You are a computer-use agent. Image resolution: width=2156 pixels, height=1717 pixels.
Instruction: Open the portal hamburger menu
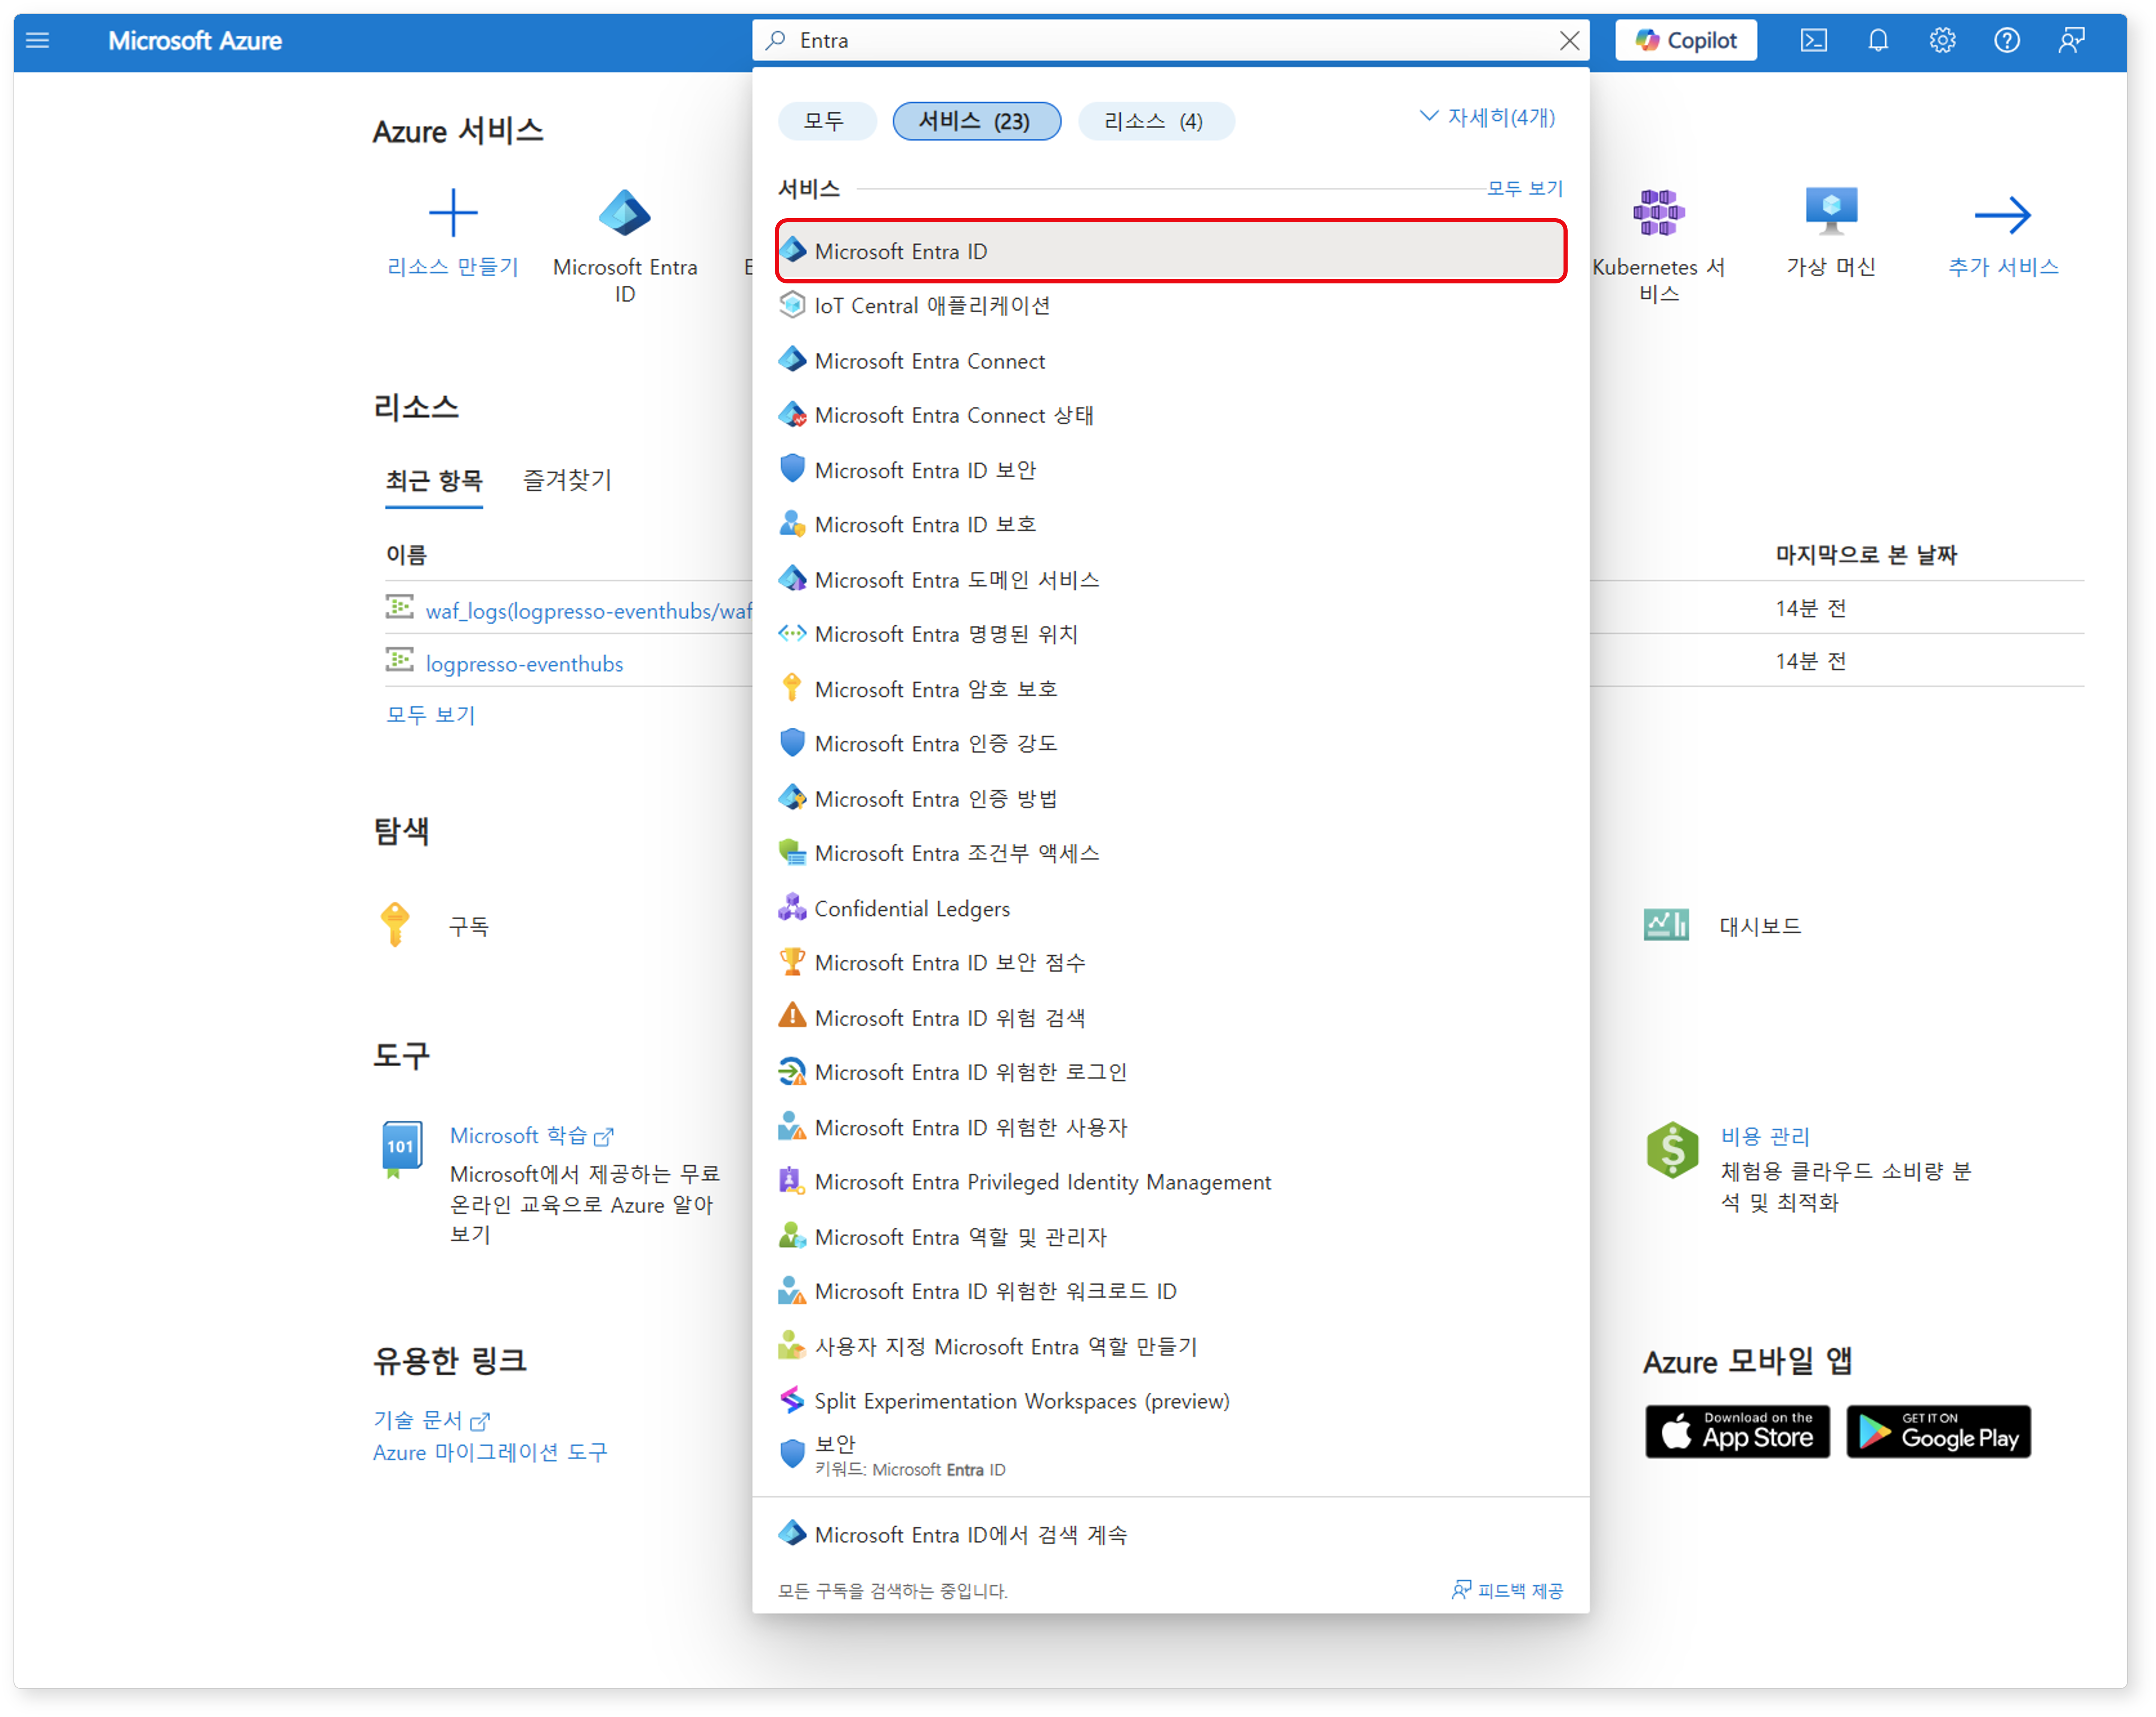[x=38, y=40]
